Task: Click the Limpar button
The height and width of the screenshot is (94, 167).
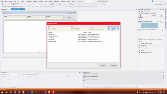Action: [x=103, y=65]
